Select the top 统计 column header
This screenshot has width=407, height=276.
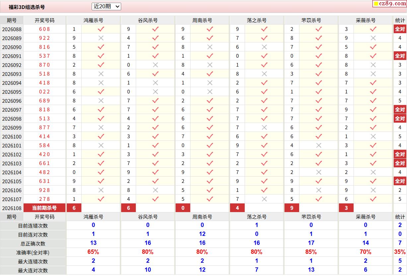point(400,20)
